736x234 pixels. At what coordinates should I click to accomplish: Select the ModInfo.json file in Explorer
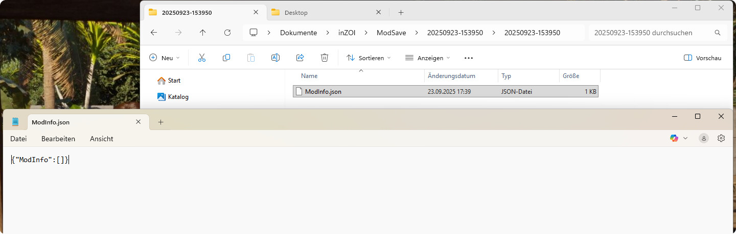(445, 92)
